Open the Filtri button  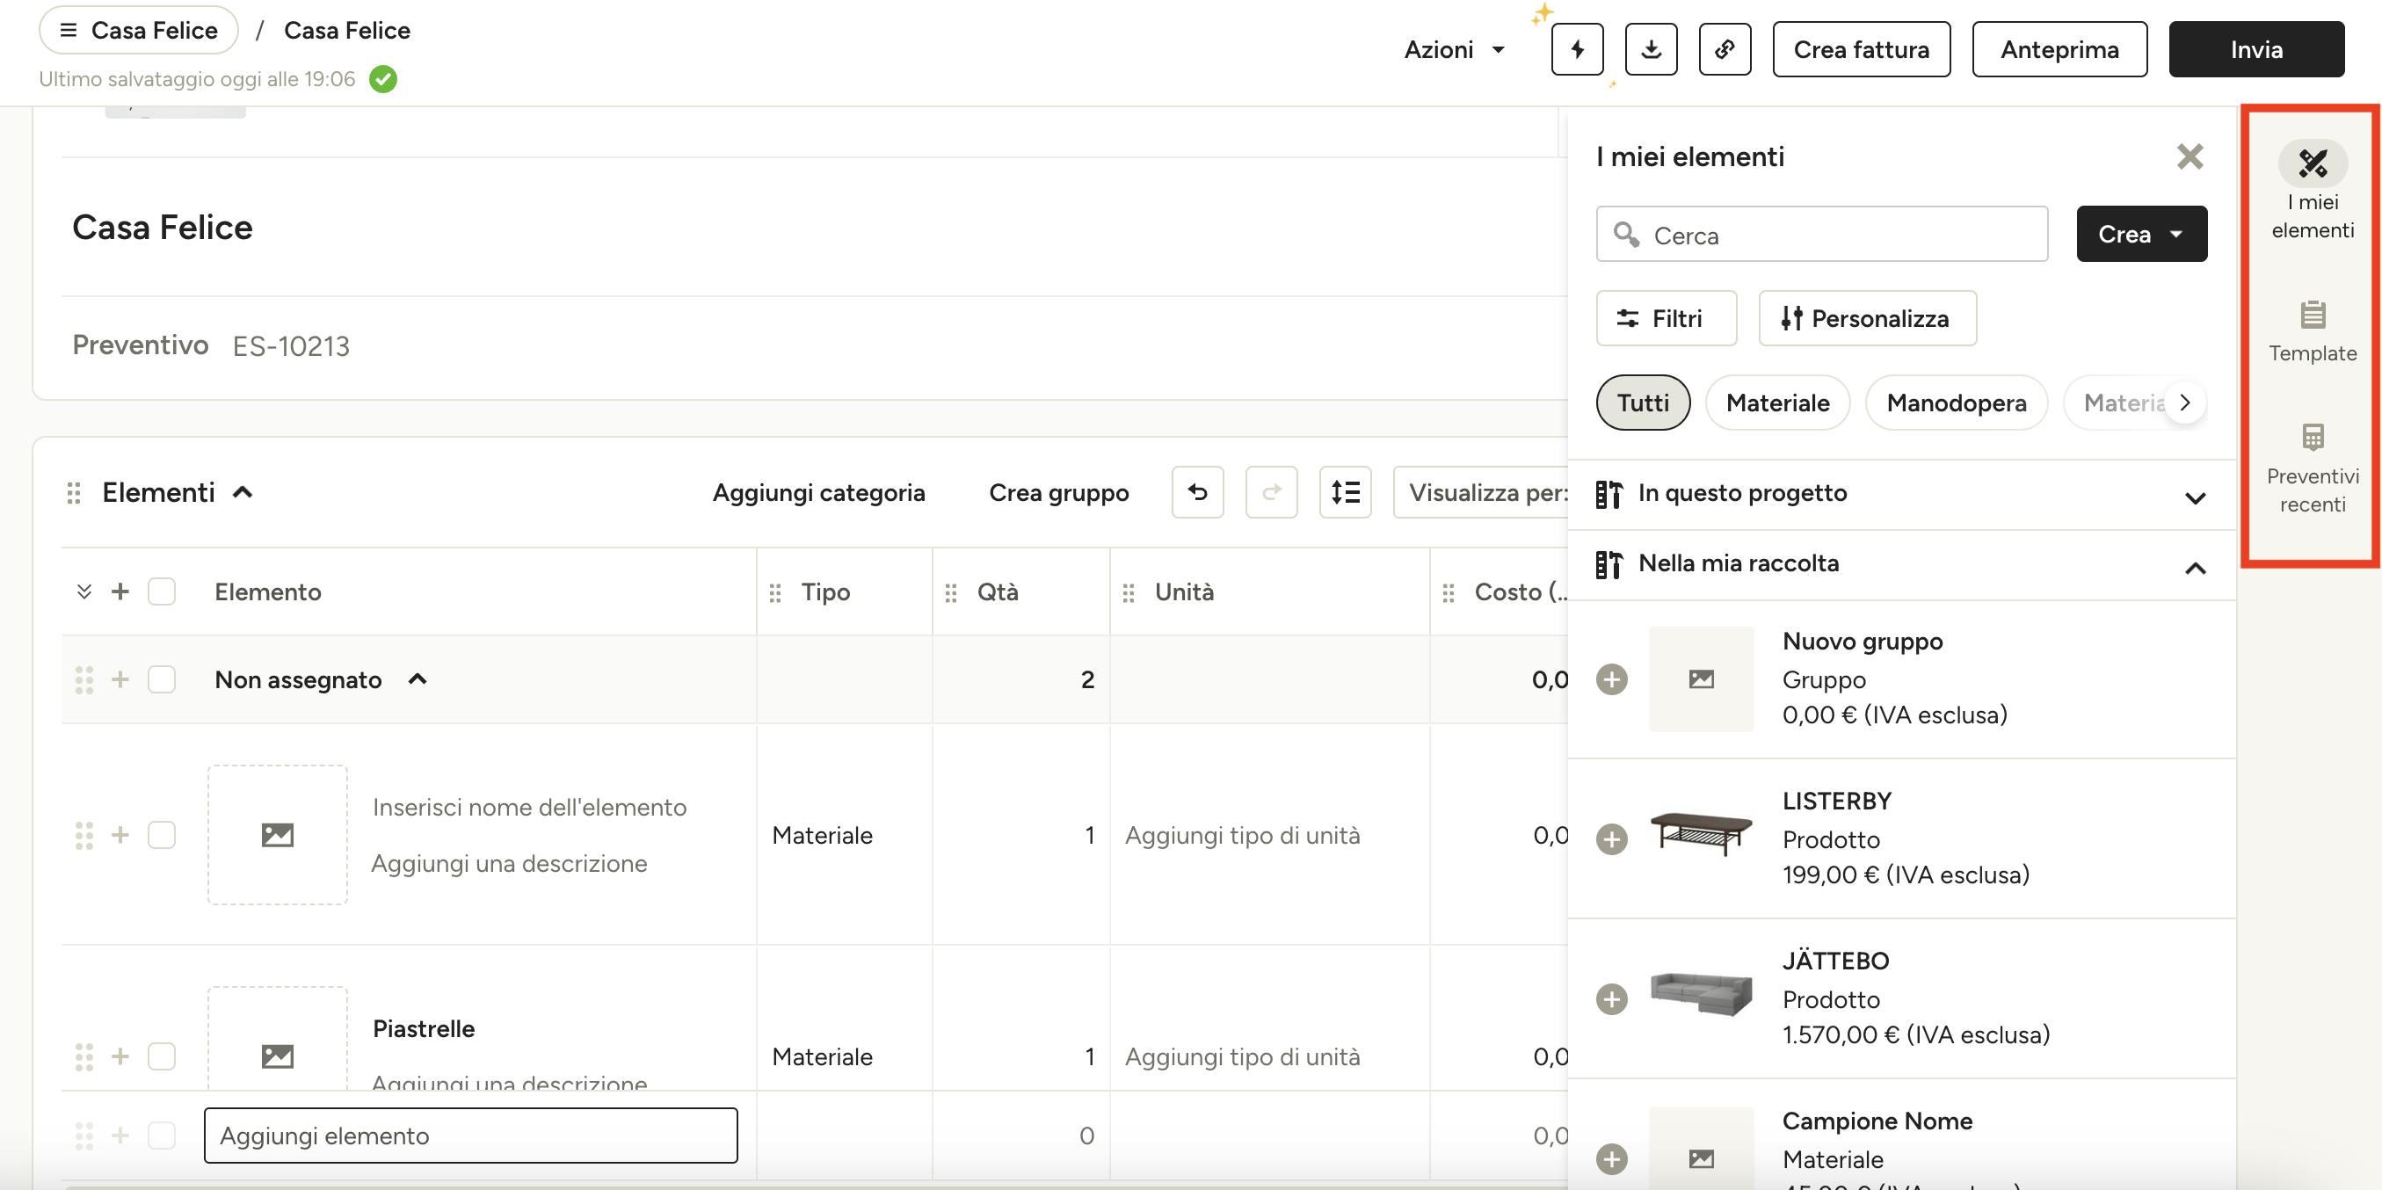tap(1667, 318)
